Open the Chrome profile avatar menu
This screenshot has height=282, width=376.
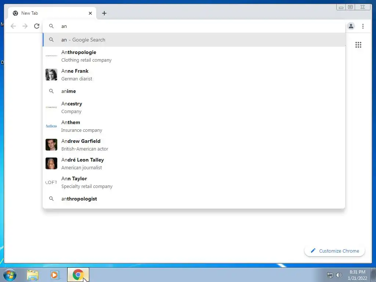pyautogui.click(x=351, y=26)
